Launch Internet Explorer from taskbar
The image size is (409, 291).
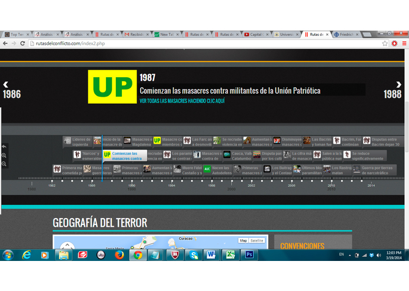click(x=26, y=255)
